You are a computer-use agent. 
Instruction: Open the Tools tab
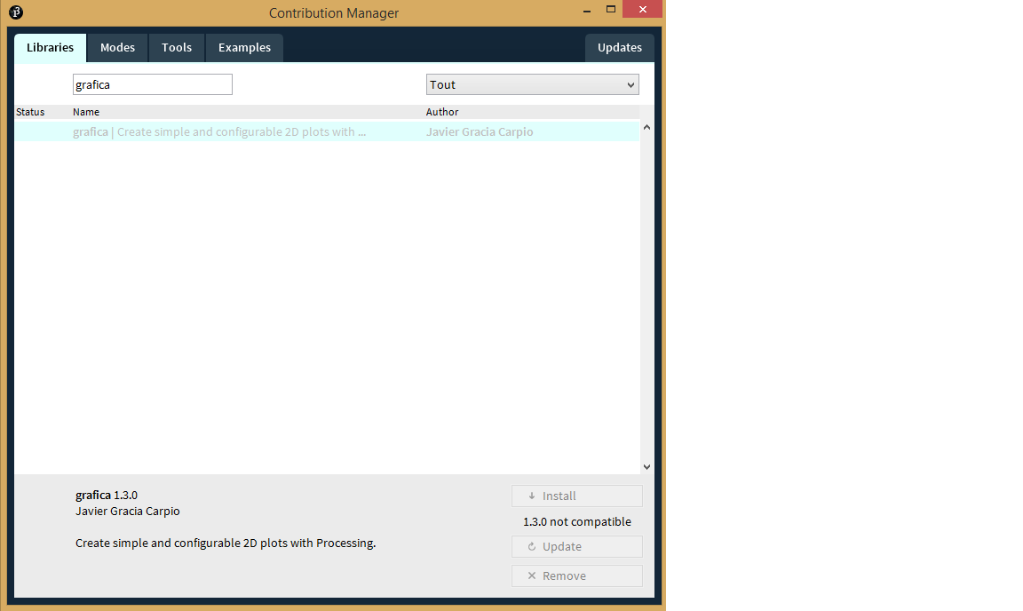tap(177, 48)
